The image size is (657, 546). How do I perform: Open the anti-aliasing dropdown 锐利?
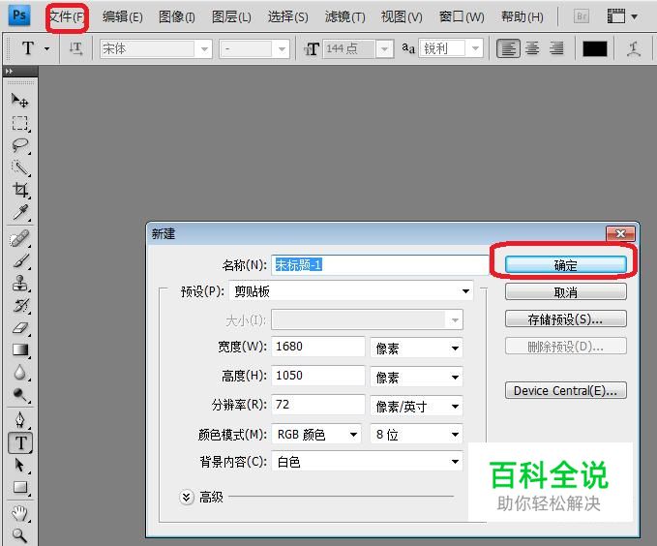(x=475, y=48)
